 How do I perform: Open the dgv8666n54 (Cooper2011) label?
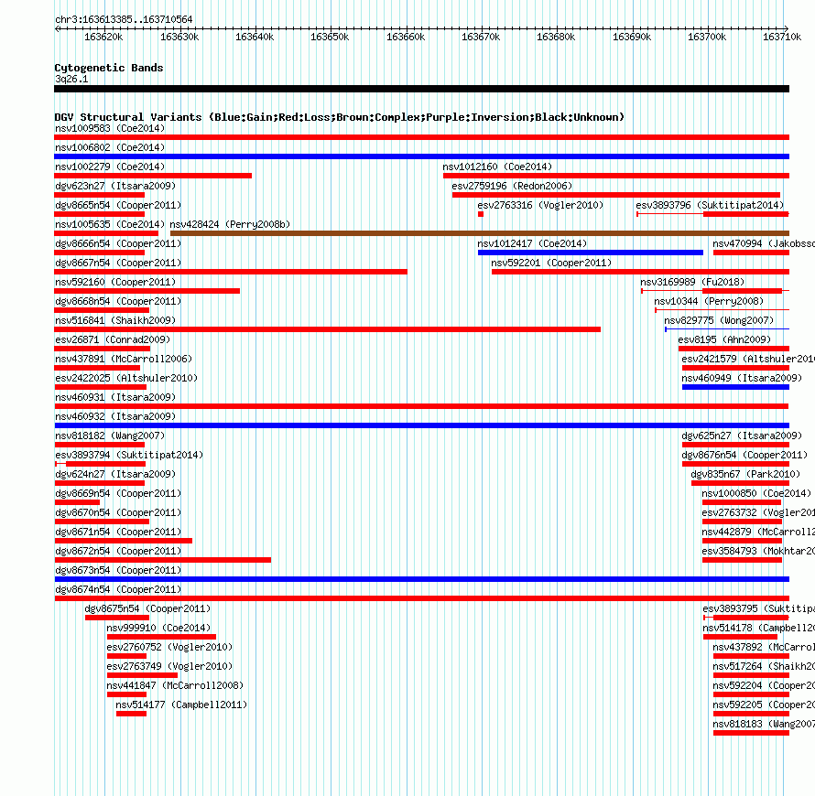118,243
